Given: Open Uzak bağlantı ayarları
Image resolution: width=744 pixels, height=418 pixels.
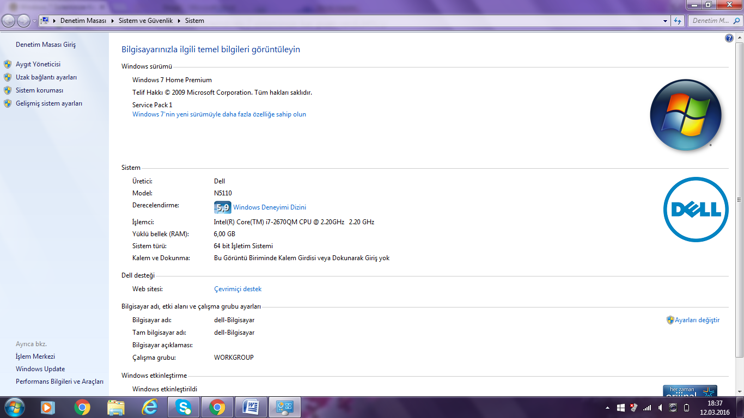Looking at the screenshot, I should [x=46, y=77].
